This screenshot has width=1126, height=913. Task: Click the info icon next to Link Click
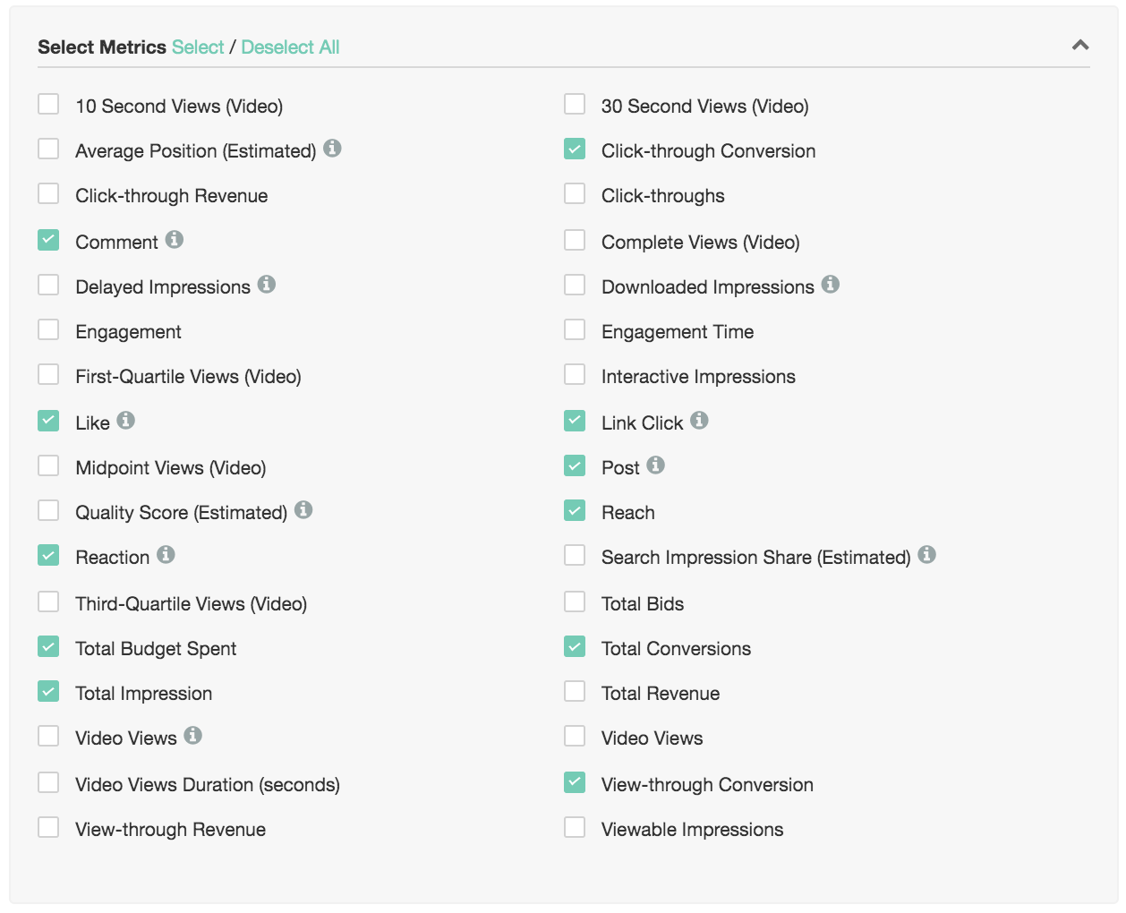(x=699, y=421)
